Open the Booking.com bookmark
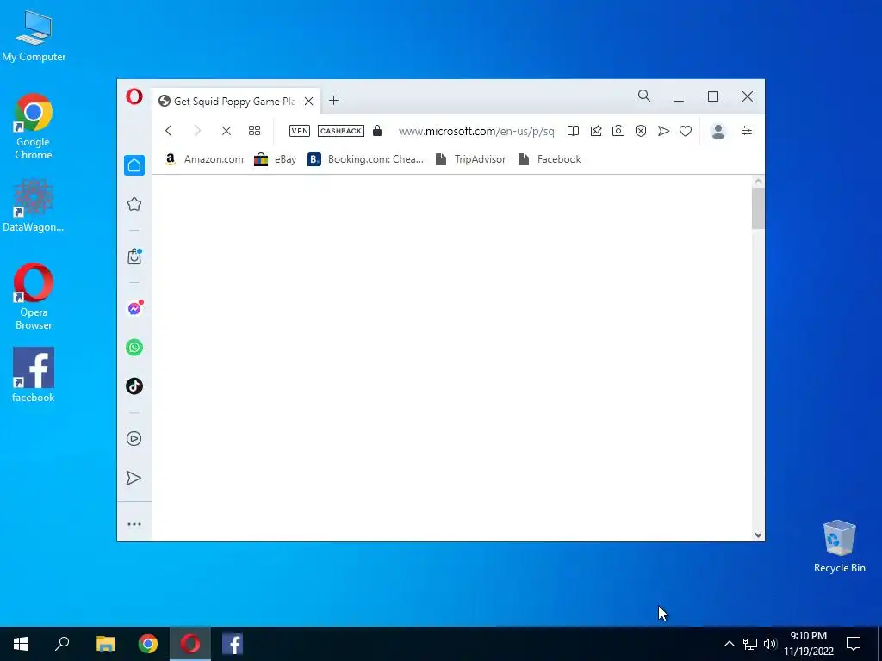Image resolution: width=882 pixels, height=661 pixels. pos(365,159)
